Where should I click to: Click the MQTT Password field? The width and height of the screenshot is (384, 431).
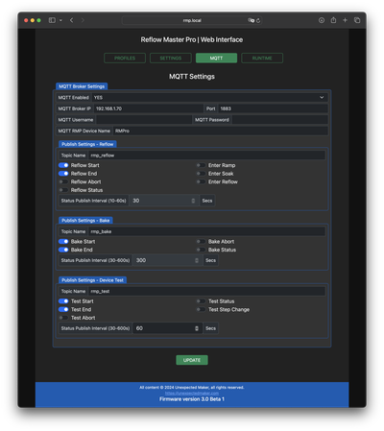[x=279, y=120]
